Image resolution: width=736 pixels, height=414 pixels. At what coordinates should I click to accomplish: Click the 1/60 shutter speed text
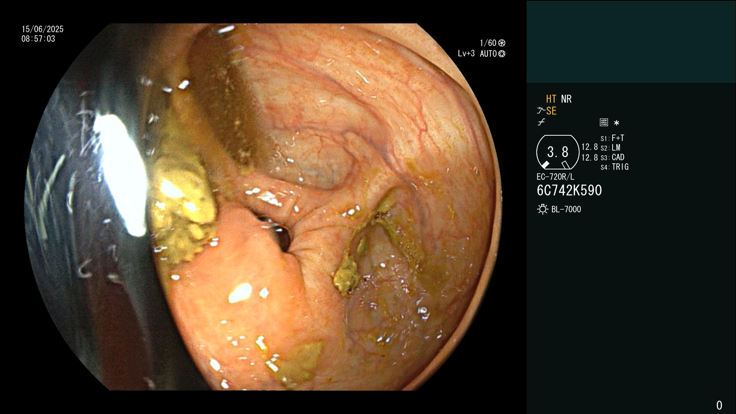tap(488, 43)
